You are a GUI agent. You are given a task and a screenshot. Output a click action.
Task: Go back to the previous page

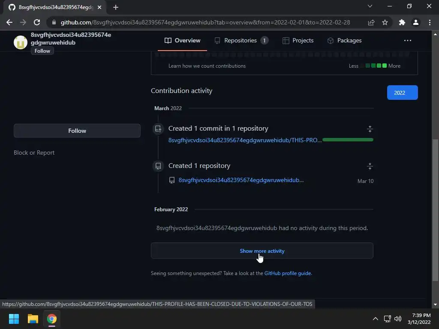tap(9, 22)
